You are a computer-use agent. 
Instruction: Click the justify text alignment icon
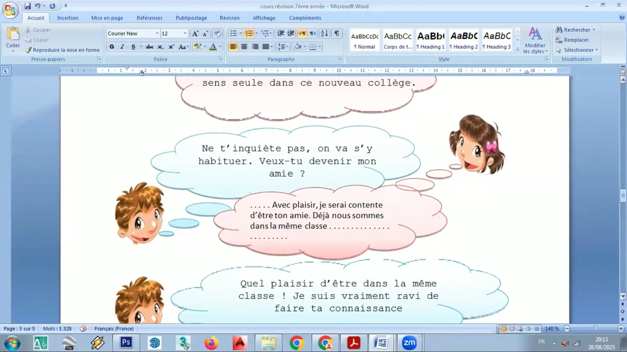point(266,47)
